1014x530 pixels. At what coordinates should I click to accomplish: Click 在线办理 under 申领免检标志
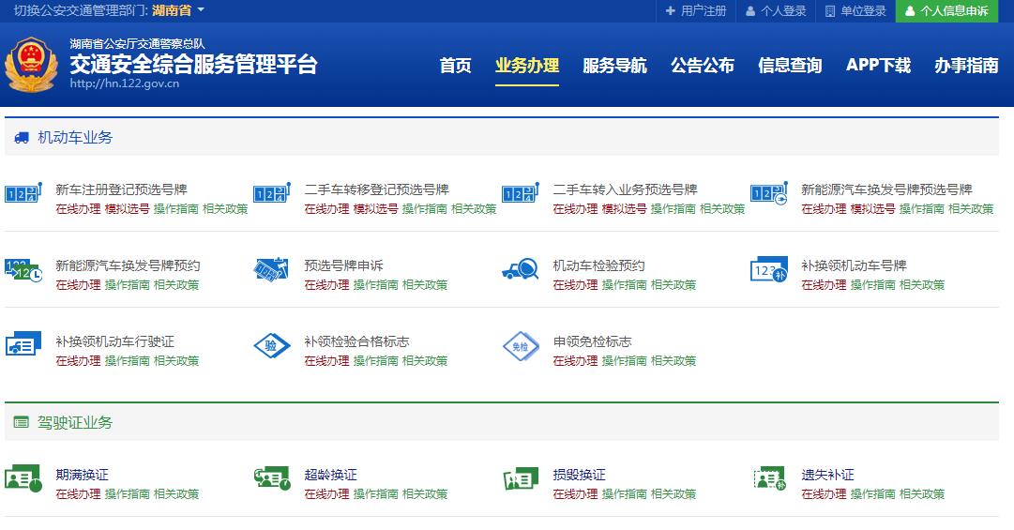click(576, 360)
